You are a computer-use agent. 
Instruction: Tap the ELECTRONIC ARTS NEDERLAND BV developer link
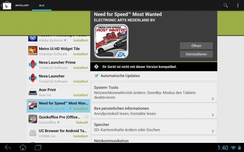pyautogui.click(x=125, y=20)
